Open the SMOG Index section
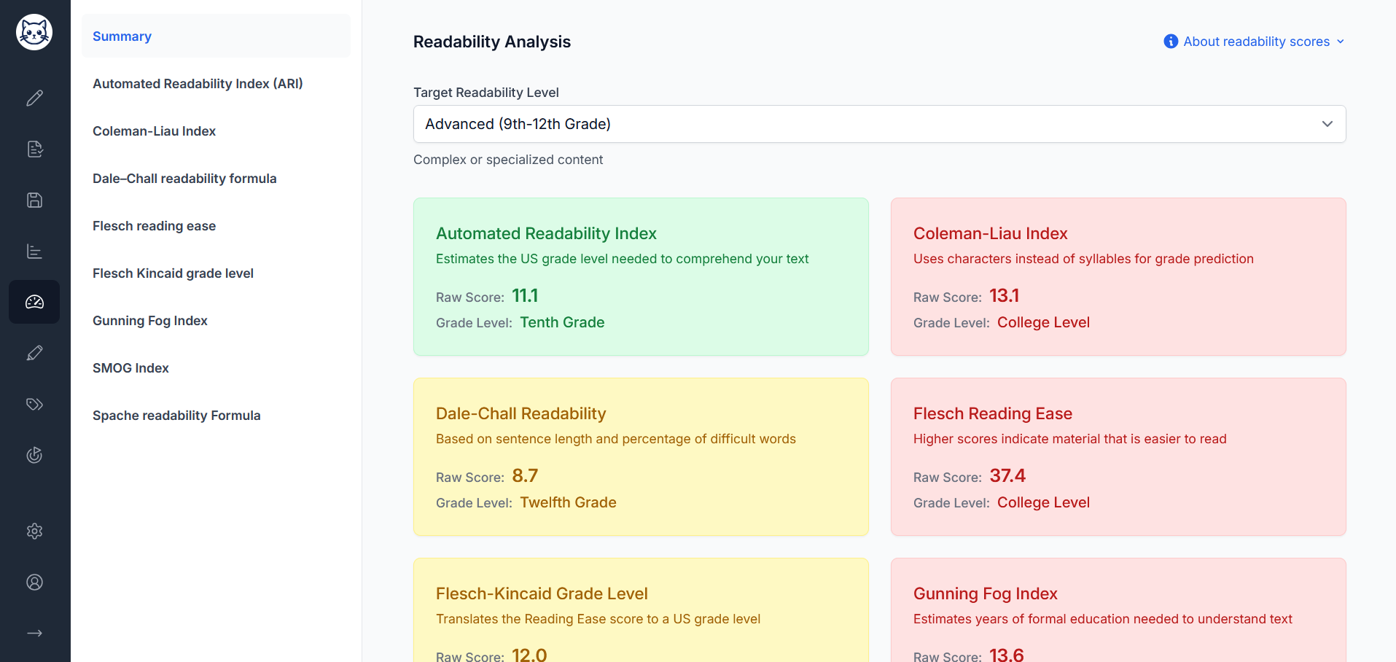The image size is (1396, 662). pos(130,367)
